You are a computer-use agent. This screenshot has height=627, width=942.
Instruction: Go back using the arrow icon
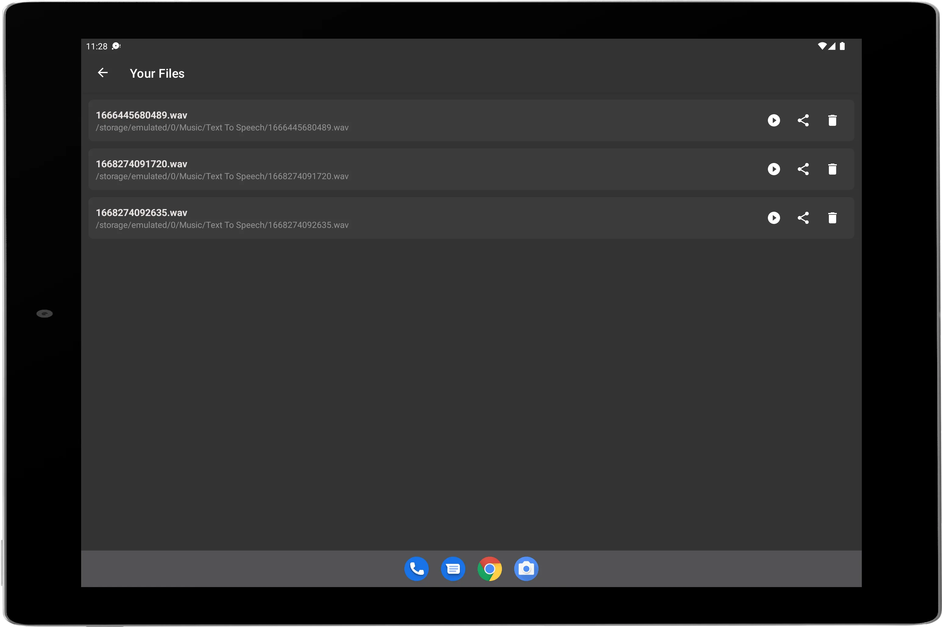(103, 73)
